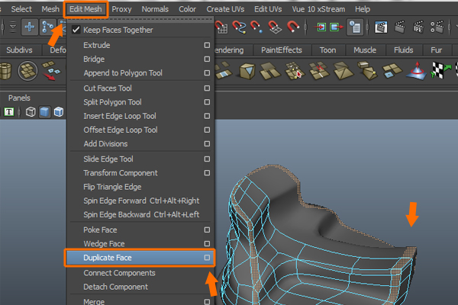Viewport: 458px width, 305px height.
Task: Click the red snap magnet icon
Action: (x=292, y=27)
